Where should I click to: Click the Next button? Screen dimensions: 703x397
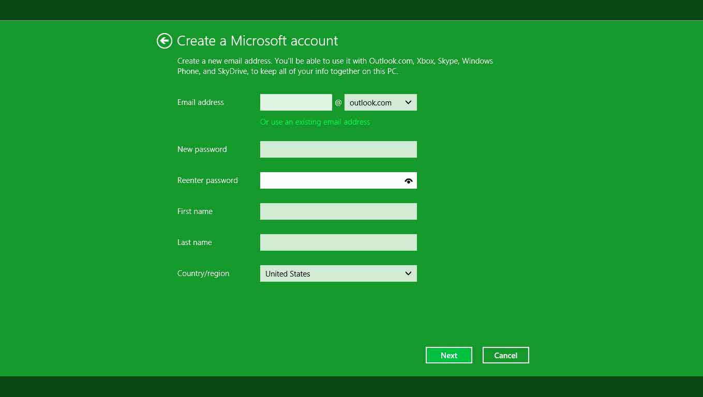(449, 355)
